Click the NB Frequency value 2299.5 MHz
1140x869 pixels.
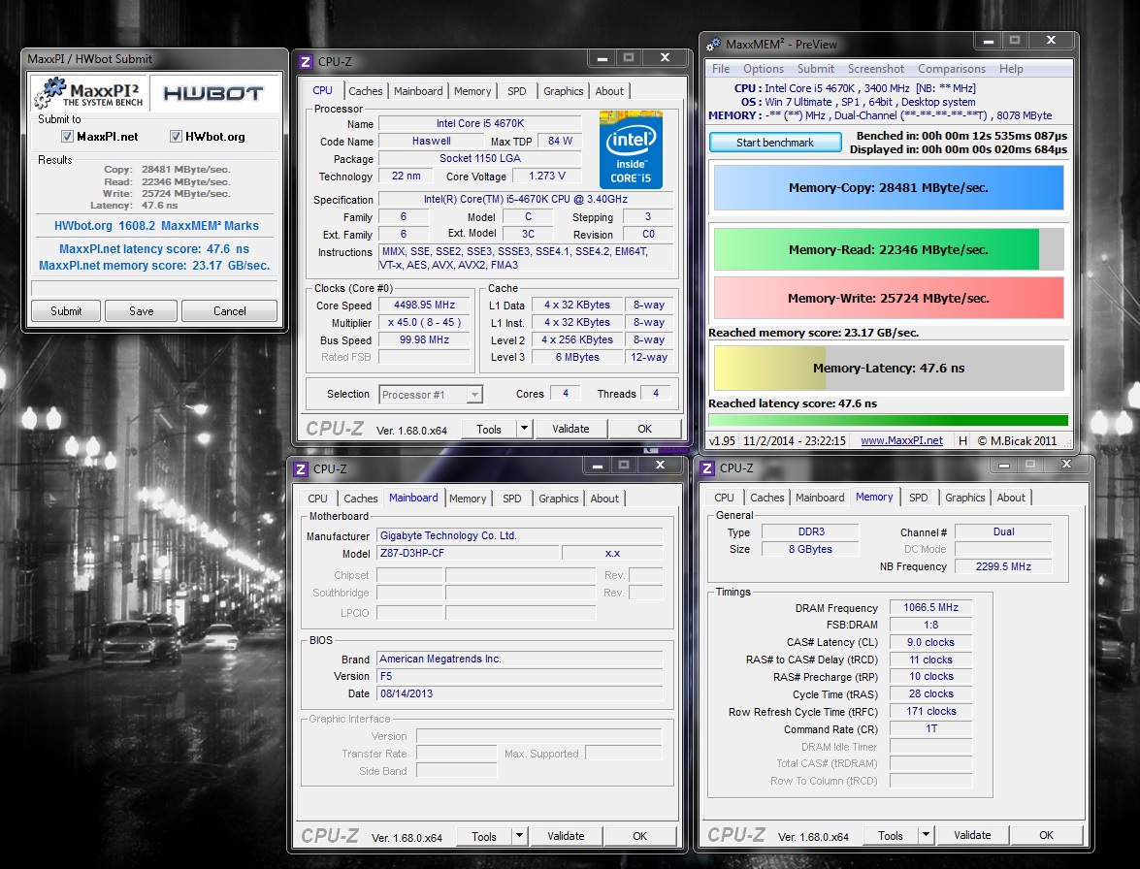point(1003,566)
